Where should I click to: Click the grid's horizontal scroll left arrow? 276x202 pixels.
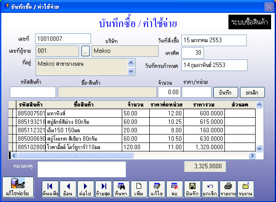click(14, 155)
